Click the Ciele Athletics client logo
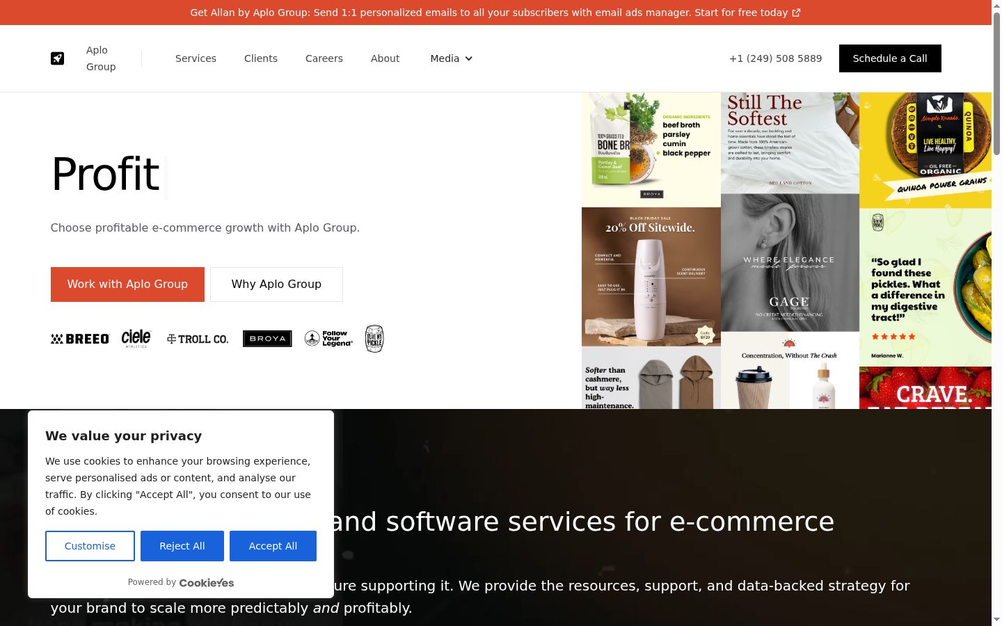The width and height of the screenshot is (1002, 626). point(136,339)
